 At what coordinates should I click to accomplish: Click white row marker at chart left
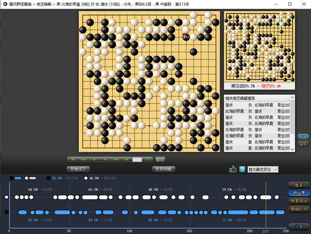[x=6, y=197]
